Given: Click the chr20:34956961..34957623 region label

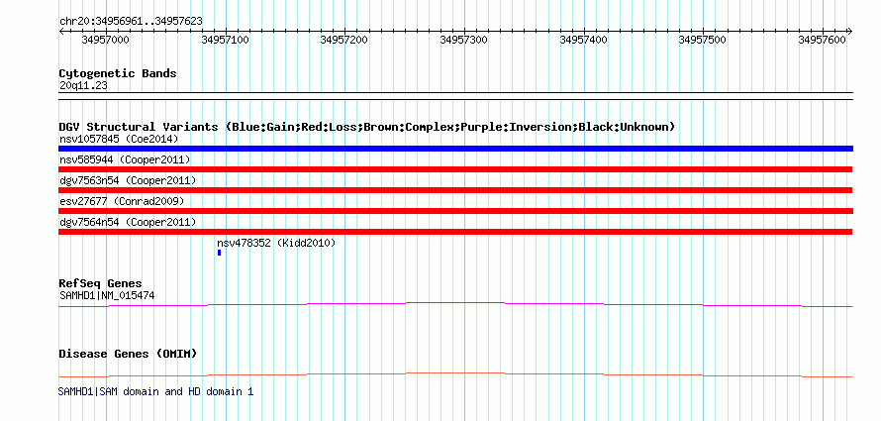Looking at the screenshot, I should tap(131, 22).
